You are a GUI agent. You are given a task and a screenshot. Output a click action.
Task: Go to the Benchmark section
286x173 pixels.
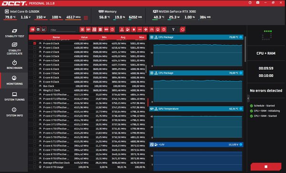coord(14,65)
